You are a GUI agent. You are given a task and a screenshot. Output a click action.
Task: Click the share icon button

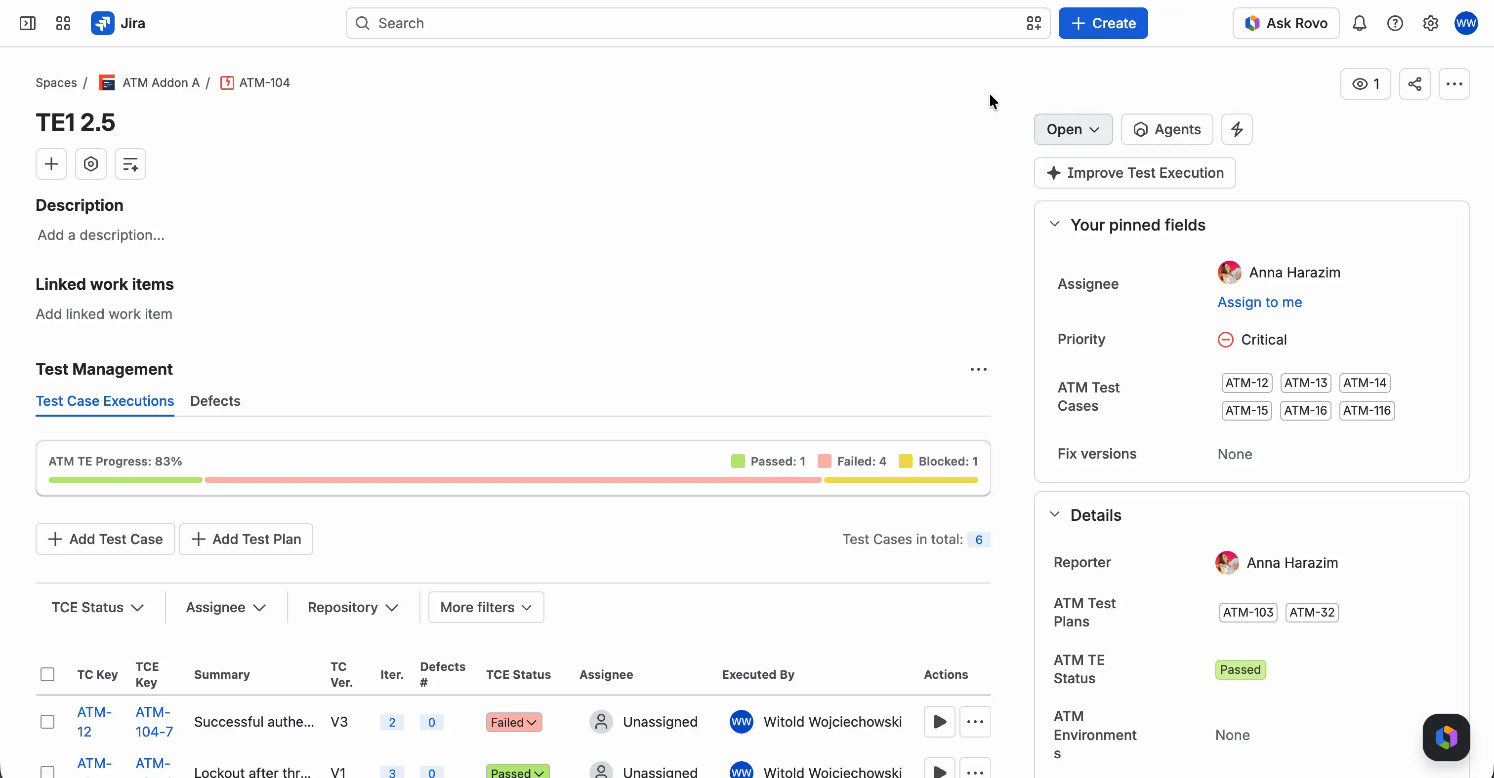(x=1414, y=84)
